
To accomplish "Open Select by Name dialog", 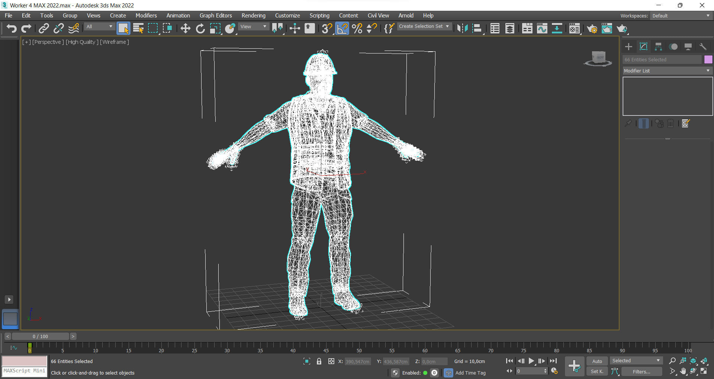I will (138, 28).
